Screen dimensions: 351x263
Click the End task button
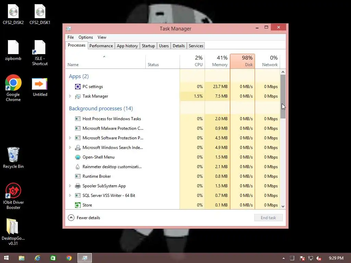268,217
